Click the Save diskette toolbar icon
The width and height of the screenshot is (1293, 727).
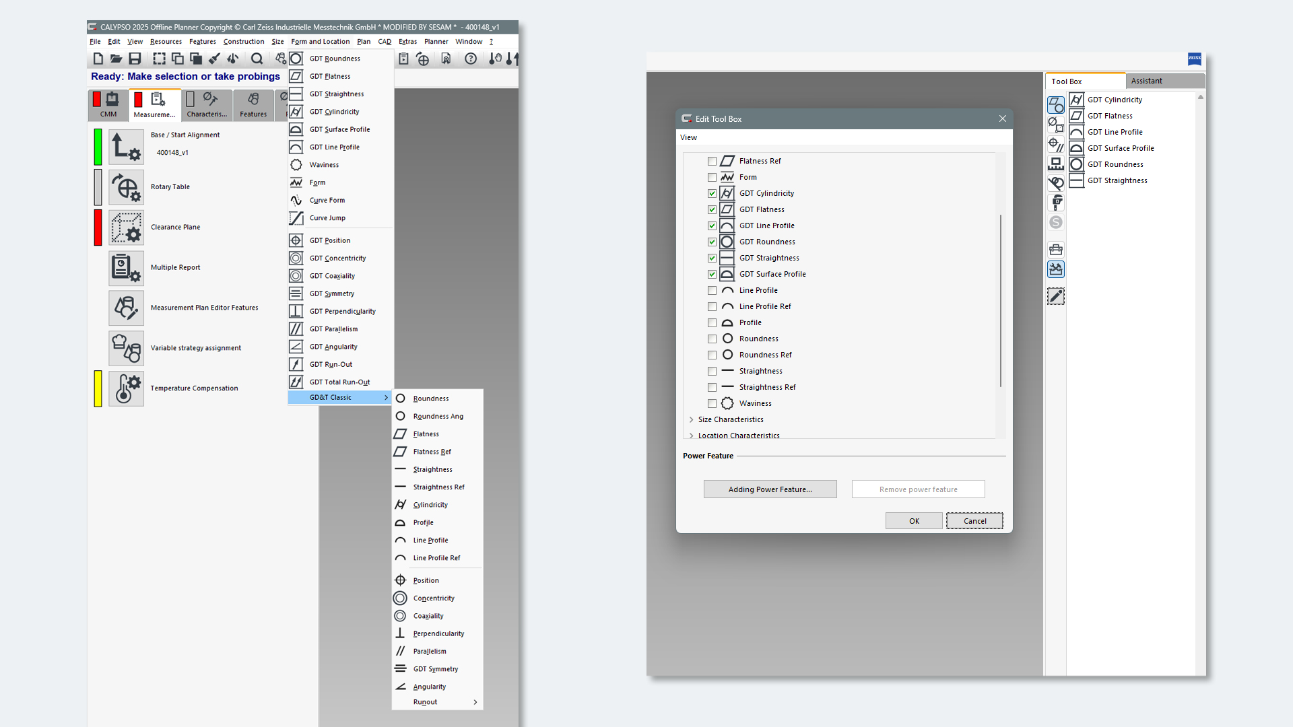click(x=135, y=59)
